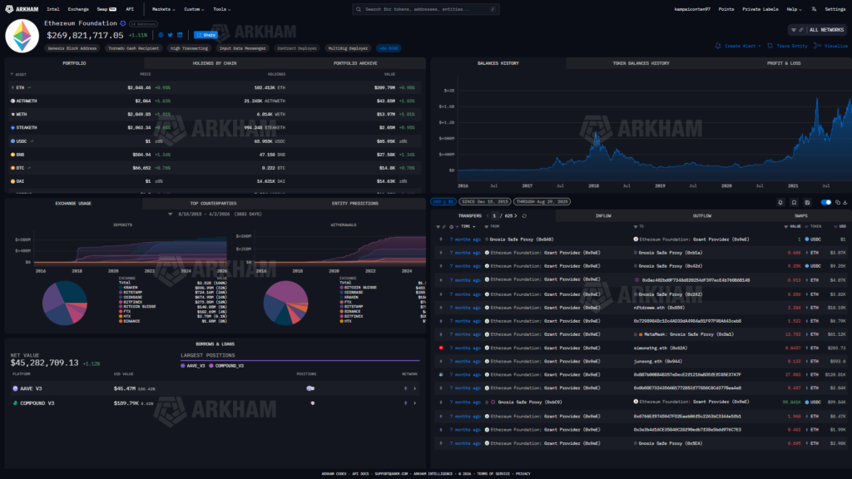This screenshot has height=479, width=852.
Task: Open the Markets dropdown menu
Action: (164, 8)
